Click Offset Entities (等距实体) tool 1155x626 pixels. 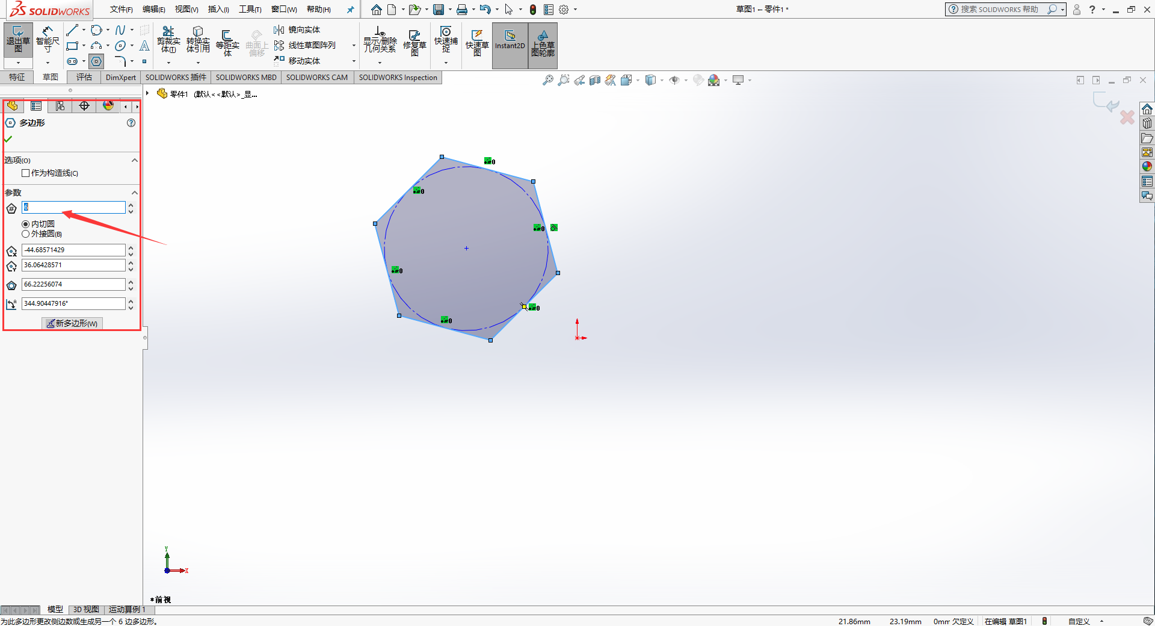point(227,42)
